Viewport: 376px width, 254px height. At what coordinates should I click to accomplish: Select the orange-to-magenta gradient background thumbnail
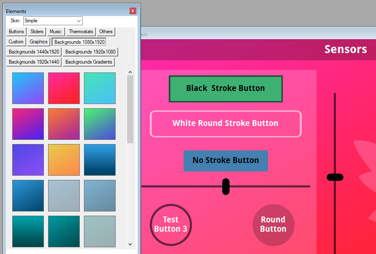[x=64, y=124]
